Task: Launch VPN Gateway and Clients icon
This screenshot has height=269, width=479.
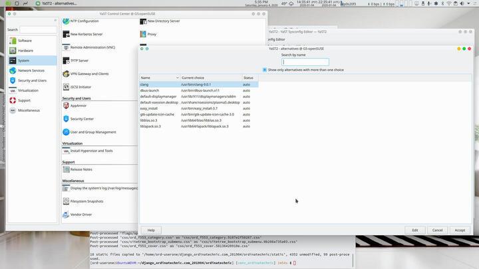Action: pos(66,74)
